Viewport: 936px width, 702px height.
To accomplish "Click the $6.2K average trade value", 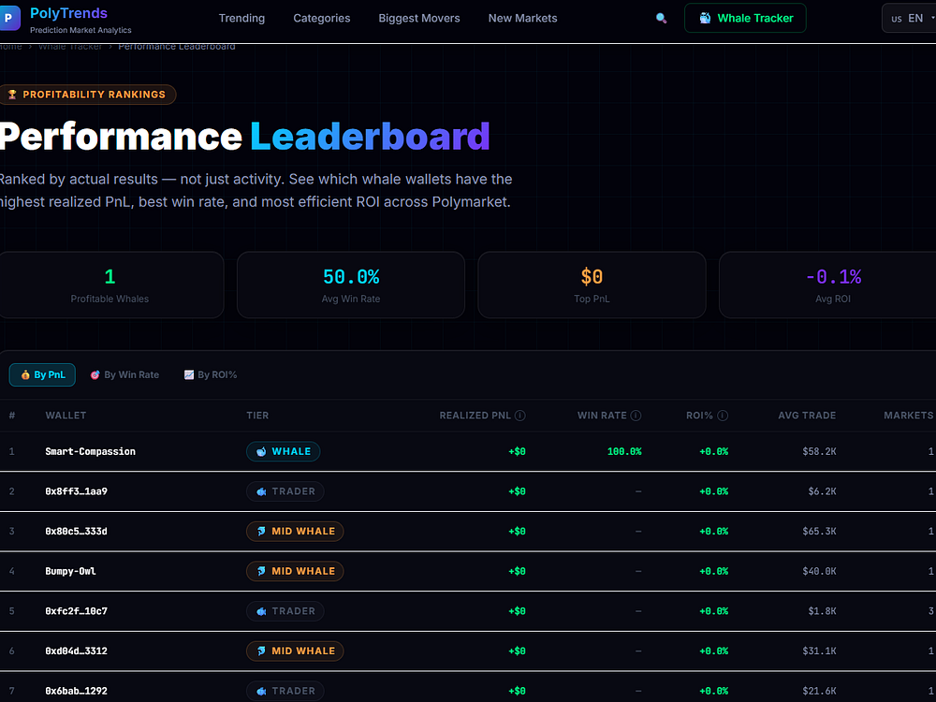I will [822, 492].
